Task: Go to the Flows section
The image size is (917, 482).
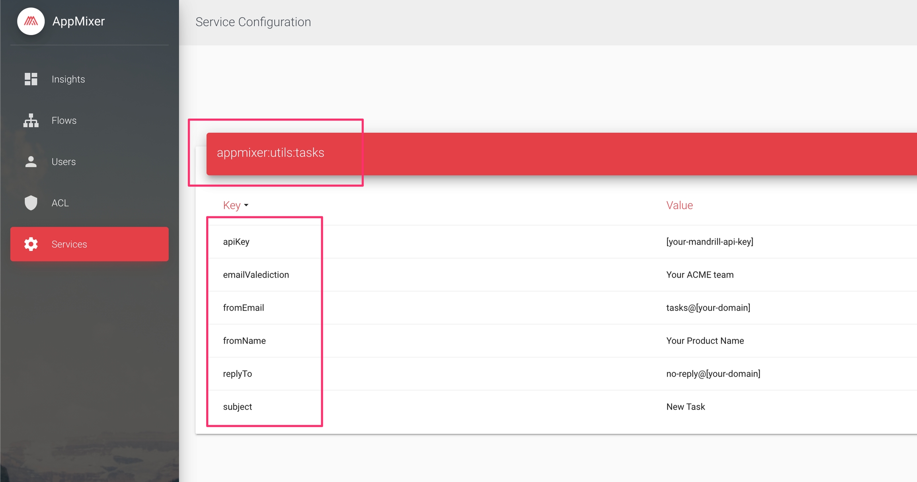Action: 64,120
